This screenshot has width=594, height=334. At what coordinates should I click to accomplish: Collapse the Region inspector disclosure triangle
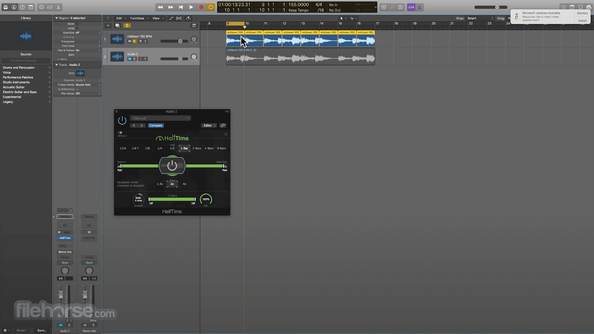click(x=57, y=18)
